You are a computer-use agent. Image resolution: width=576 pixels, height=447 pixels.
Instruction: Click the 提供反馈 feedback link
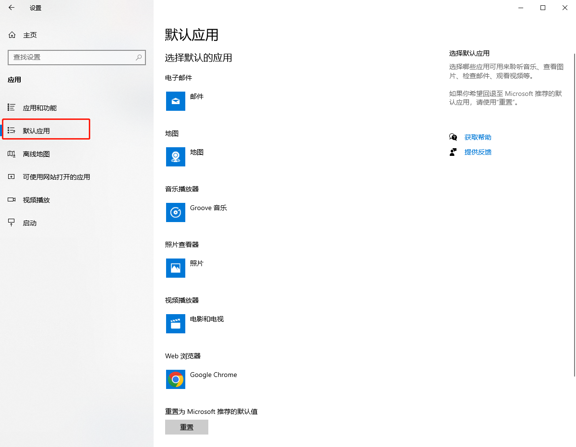478,152
